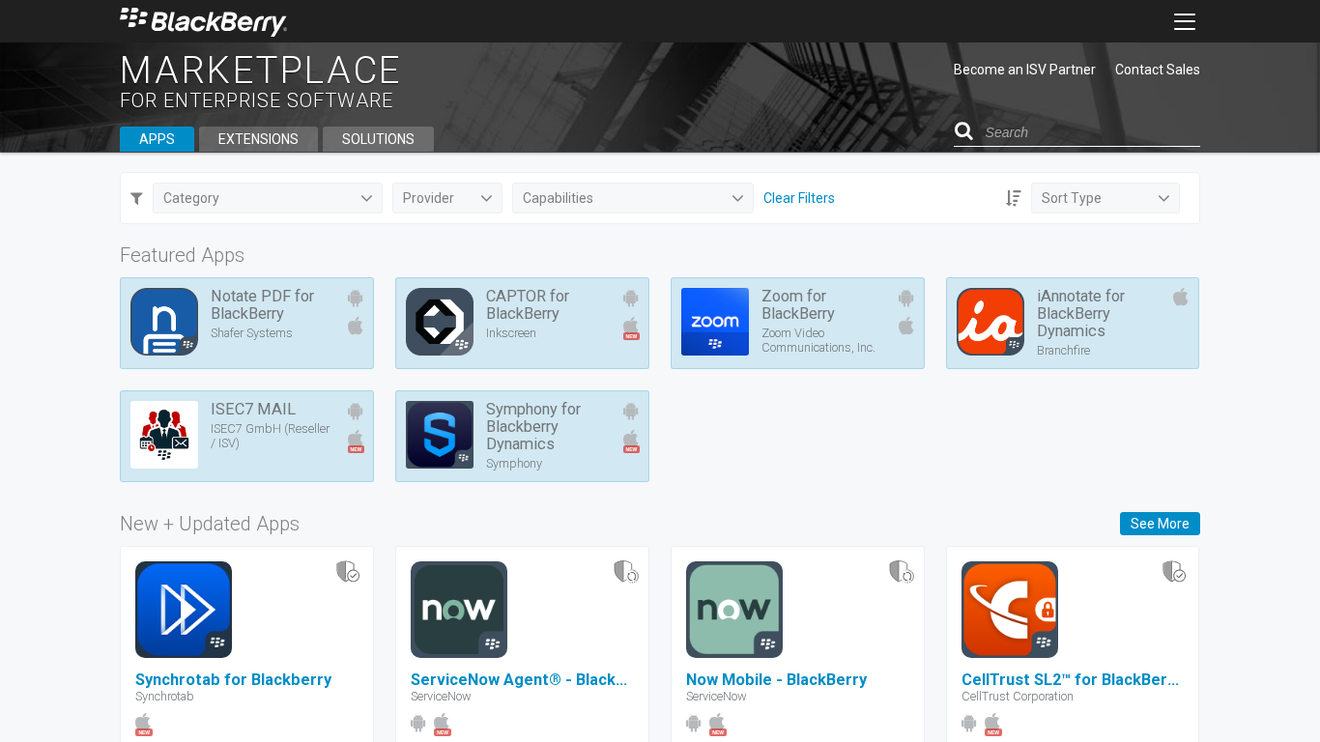Viewport: 1320px width, 742px height.
Task: Click the Clear Filters link
Action: coord(798,198)
